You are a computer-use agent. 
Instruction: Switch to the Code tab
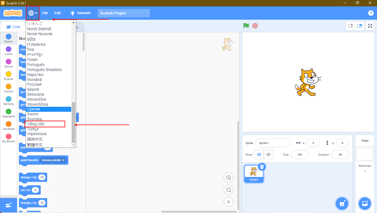(x=14, y=27)
